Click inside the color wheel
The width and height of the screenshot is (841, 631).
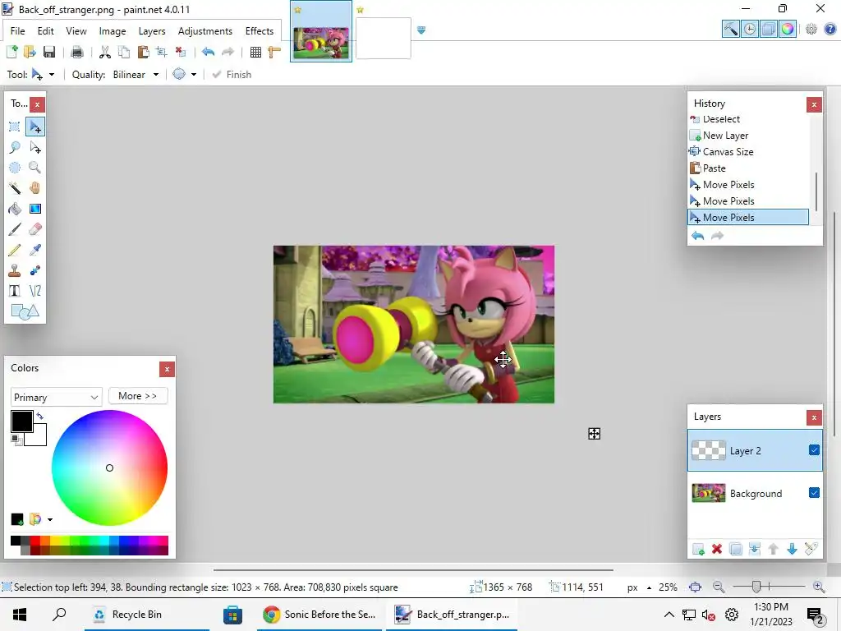coord(109,467)
